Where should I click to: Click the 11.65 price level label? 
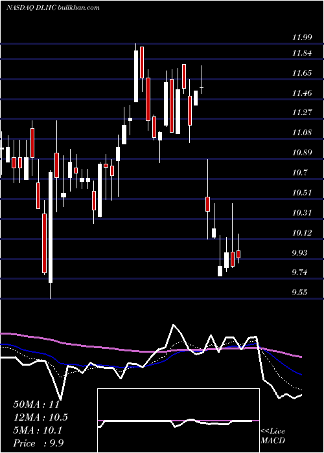pos(302,73)
